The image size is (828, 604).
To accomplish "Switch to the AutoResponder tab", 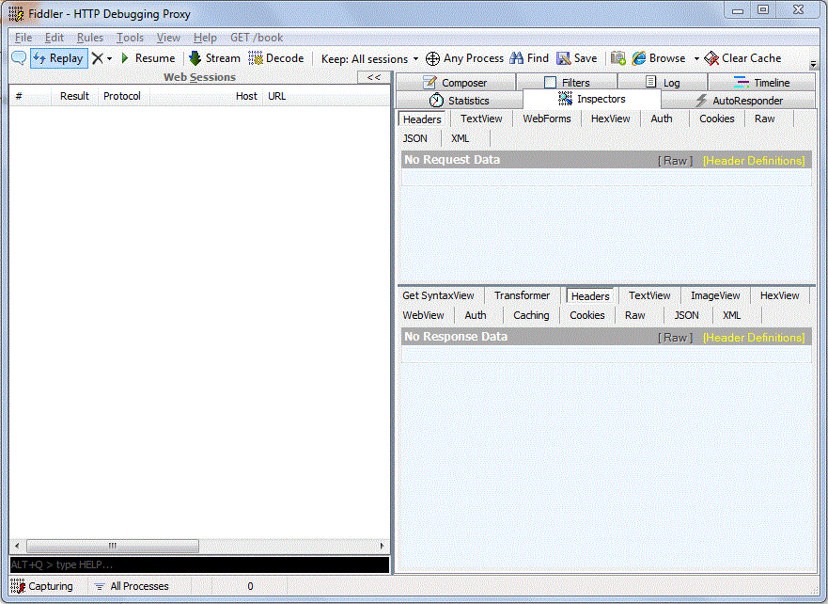I will 739,101.
